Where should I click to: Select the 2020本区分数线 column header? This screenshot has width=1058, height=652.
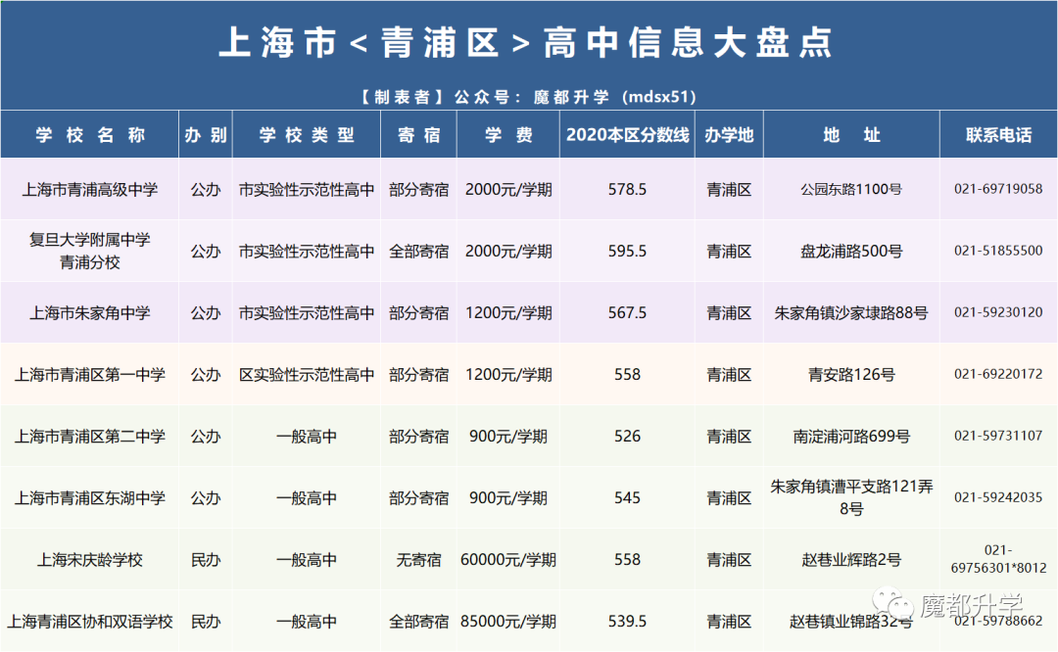628,135
